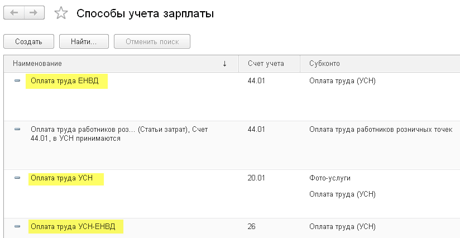This screenshot has width=460, height=238.
Task: Click row icon beside Оплата труда ЕНВД
Action: 17,81
